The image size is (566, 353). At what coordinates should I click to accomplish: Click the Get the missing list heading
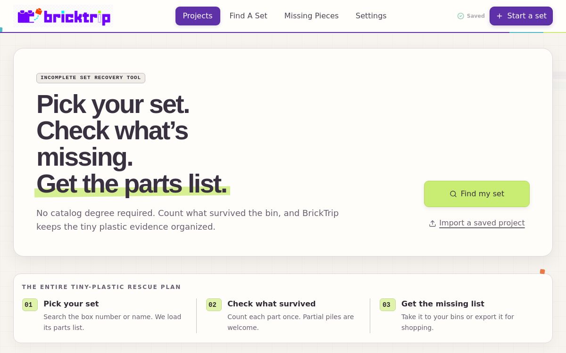[x=443, y=304]
